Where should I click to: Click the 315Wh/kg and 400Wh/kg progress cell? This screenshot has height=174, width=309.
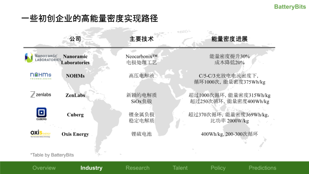(229, 98)
